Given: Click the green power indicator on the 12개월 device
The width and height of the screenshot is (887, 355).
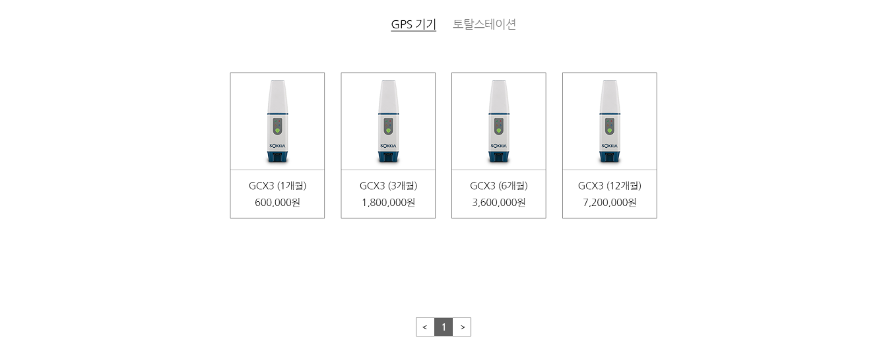Looking at the screenshot, I should 610,131.
